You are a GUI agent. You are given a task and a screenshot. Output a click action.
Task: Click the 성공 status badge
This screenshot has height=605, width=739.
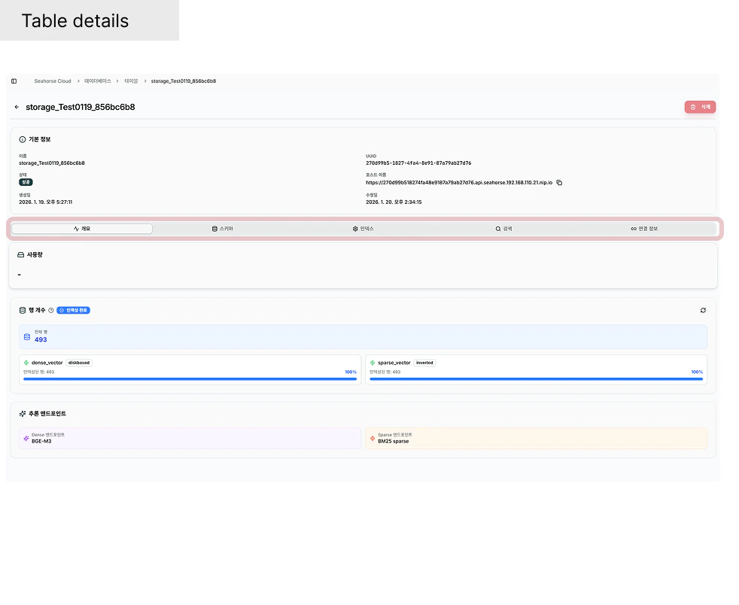click(26, 182)
